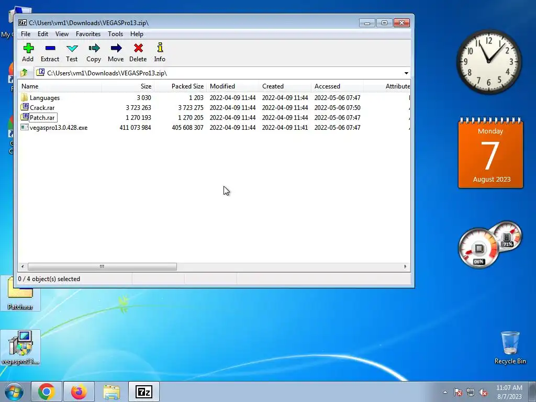Expand the address bar path dropdown
The width and height of the screenshot is (536, 402).
pyautogui.click(x=406, y=73)
